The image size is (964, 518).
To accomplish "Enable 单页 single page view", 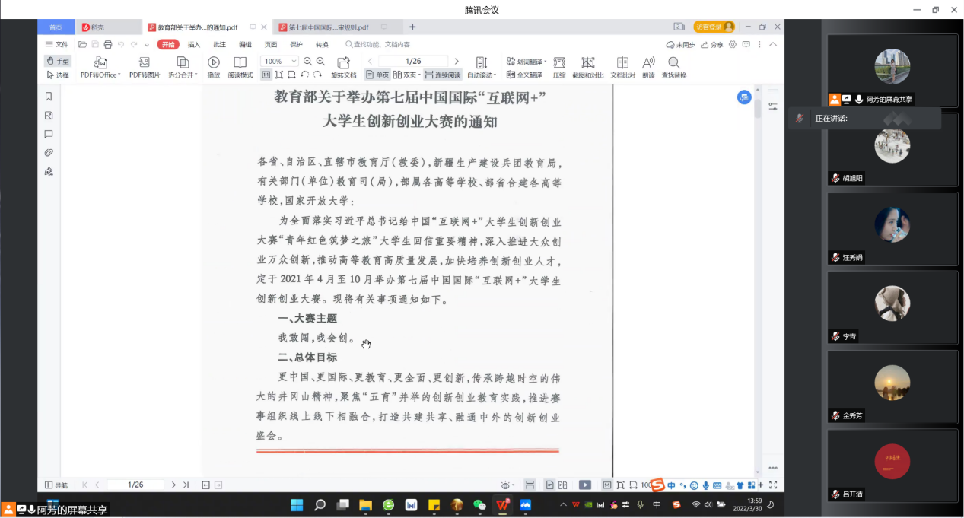I will click(x=377, y=75).
